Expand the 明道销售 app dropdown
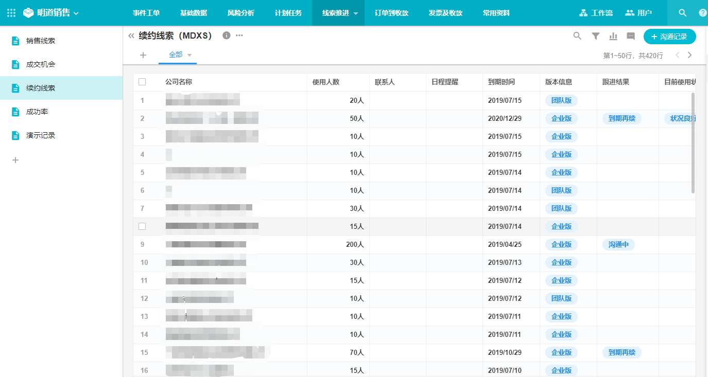Viewport: 708px width, 377px height. (76, 13)
